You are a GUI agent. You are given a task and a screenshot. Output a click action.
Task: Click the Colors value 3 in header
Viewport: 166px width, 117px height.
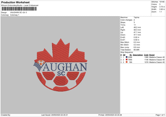[160, 4]
